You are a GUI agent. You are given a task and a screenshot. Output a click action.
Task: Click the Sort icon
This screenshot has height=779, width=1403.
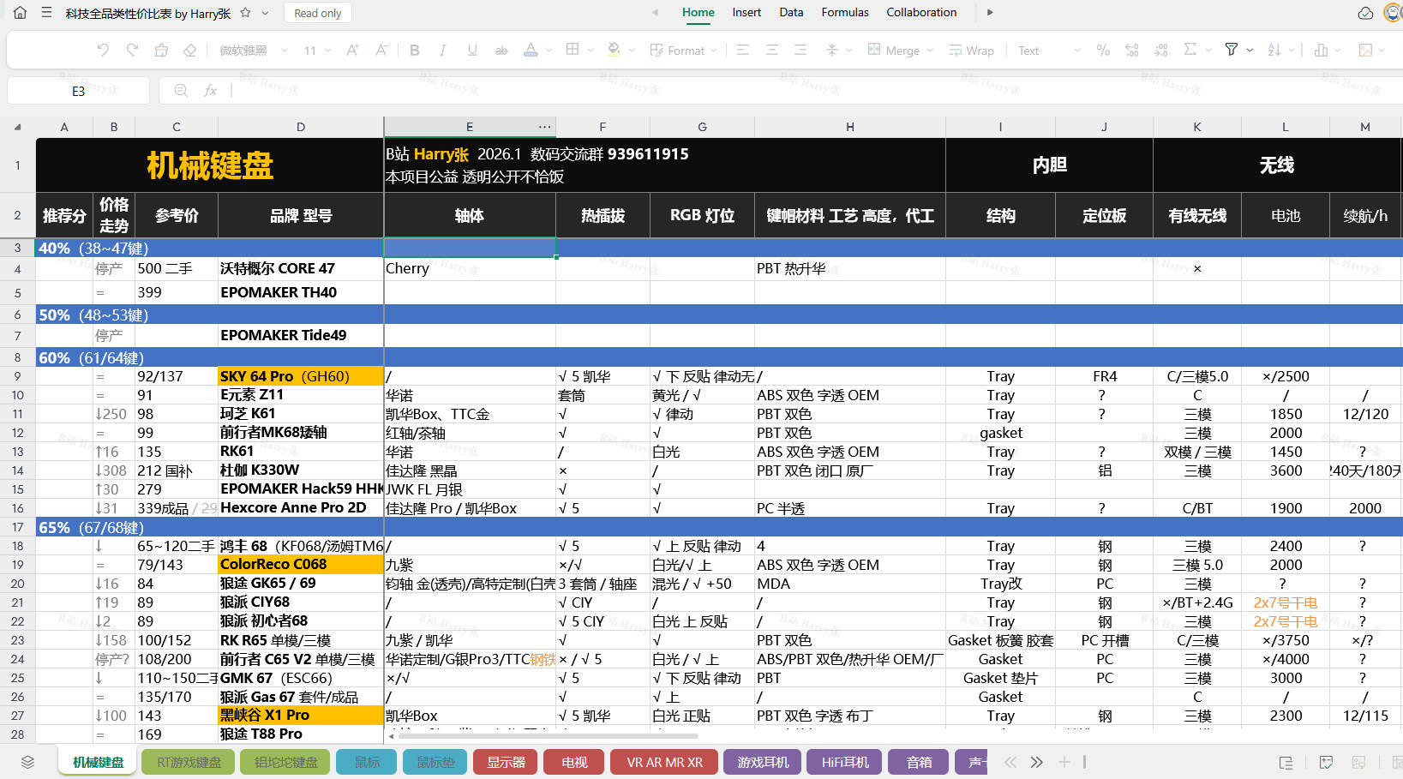click(x=1274, y=51)
